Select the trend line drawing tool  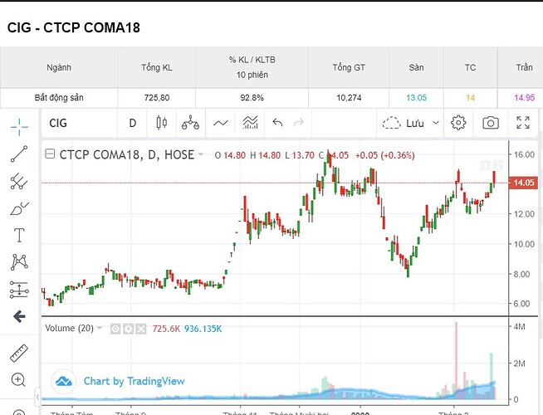coord(19,154)
